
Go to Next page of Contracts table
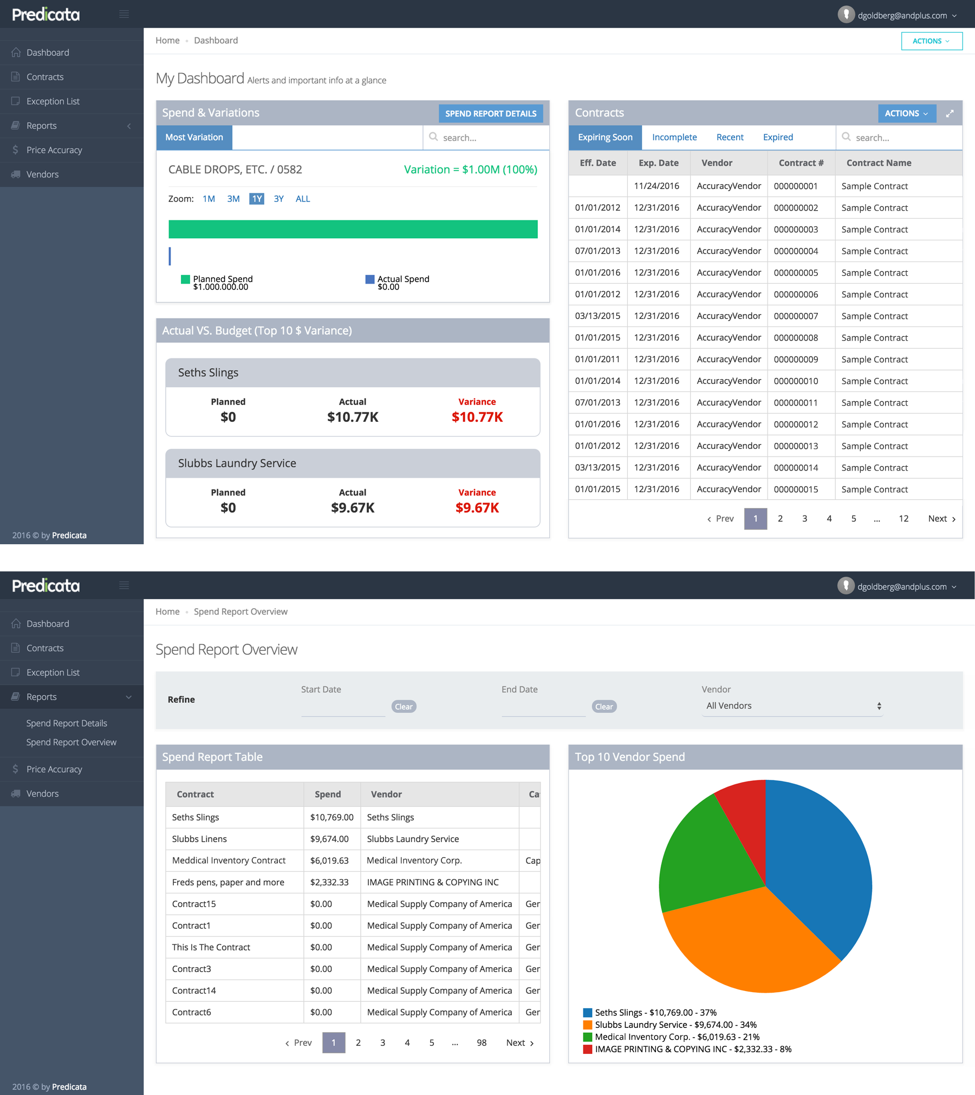coord(942,519)
